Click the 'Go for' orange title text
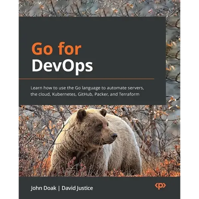This screenshot has width=199, height=199. pyautogui.click(x=56, y=49)
